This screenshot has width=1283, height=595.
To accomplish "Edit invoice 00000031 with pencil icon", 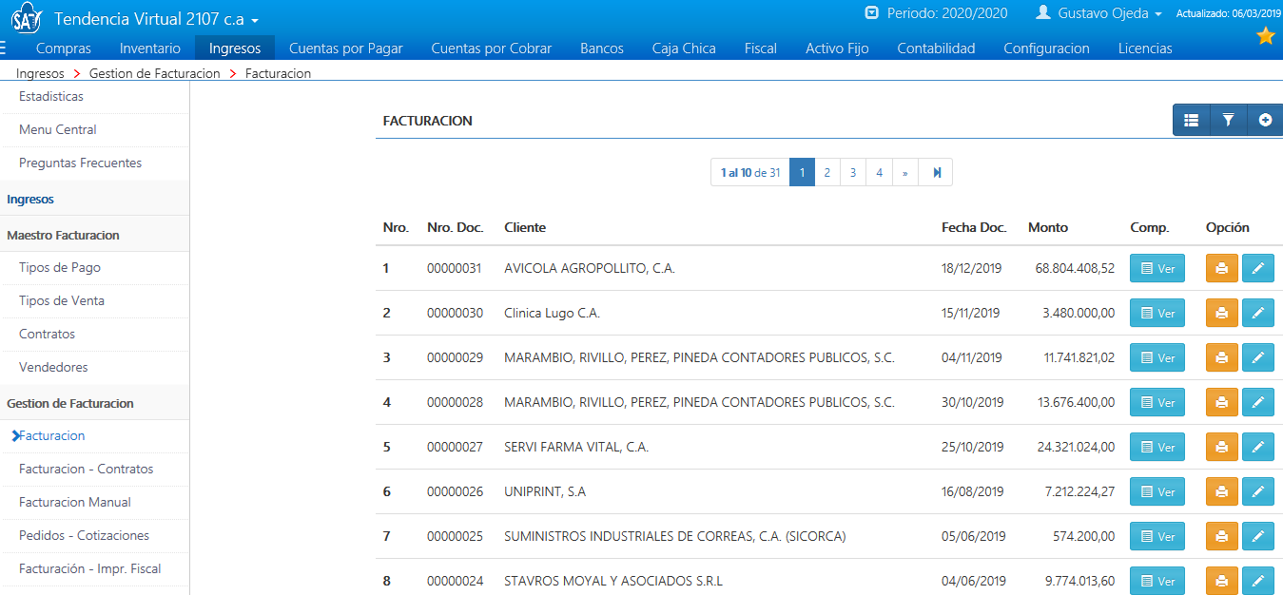I will tap(1258, 269).
